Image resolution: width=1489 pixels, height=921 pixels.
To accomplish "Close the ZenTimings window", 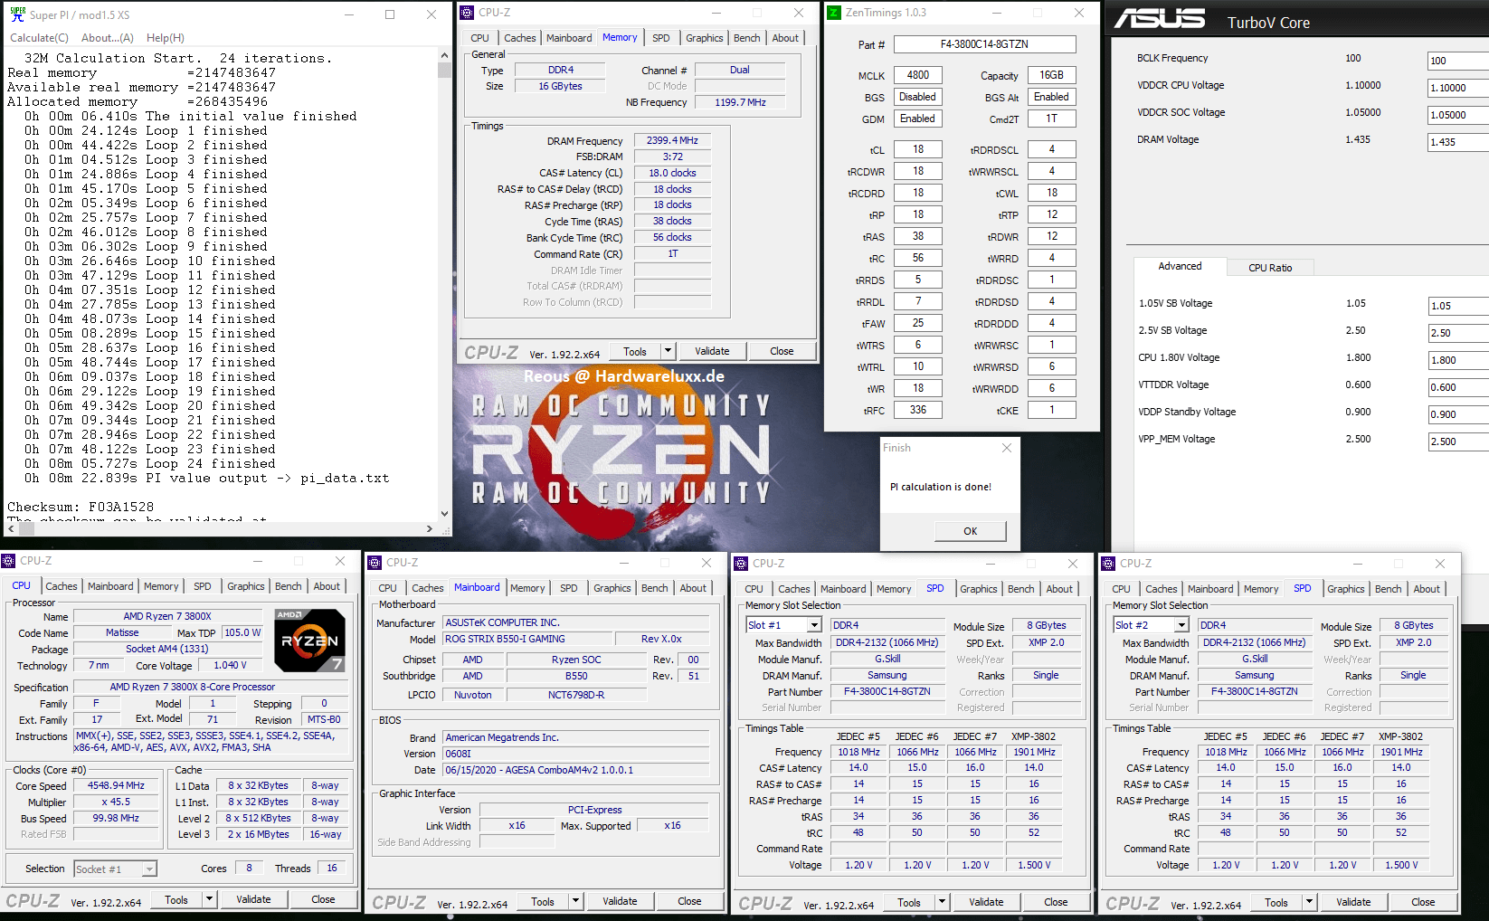I will click(x=1079, y=13).
